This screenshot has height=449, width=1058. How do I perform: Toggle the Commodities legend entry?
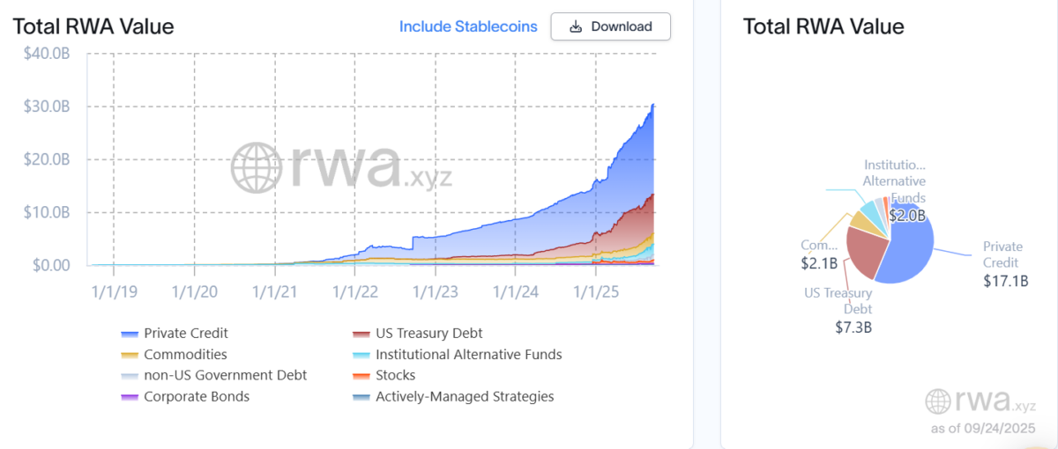pos(174,355)
